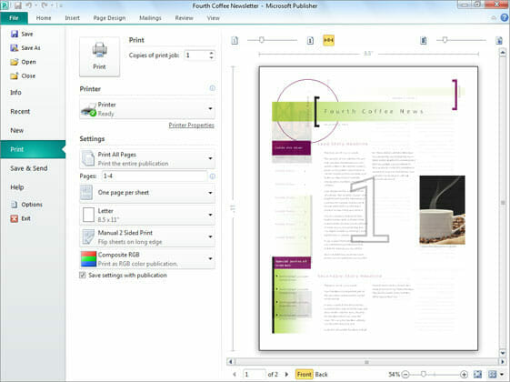Switch to the Insert ribbon tab
510x382 pixels.
(x=72, y=18)
